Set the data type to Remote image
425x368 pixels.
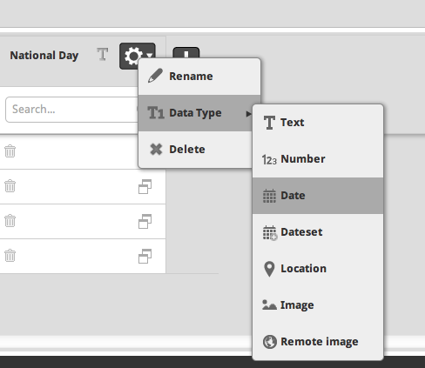point(318,342)
